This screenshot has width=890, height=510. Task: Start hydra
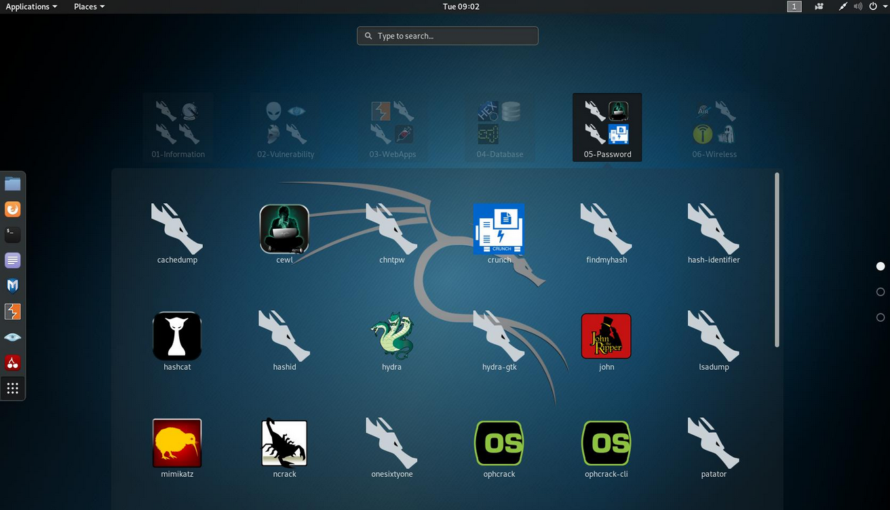click(391, 341)
